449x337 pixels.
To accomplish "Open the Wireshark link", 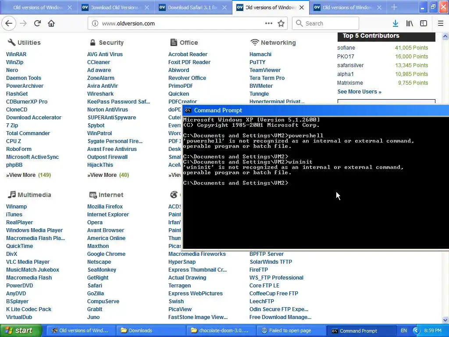I will pos(100,94).
